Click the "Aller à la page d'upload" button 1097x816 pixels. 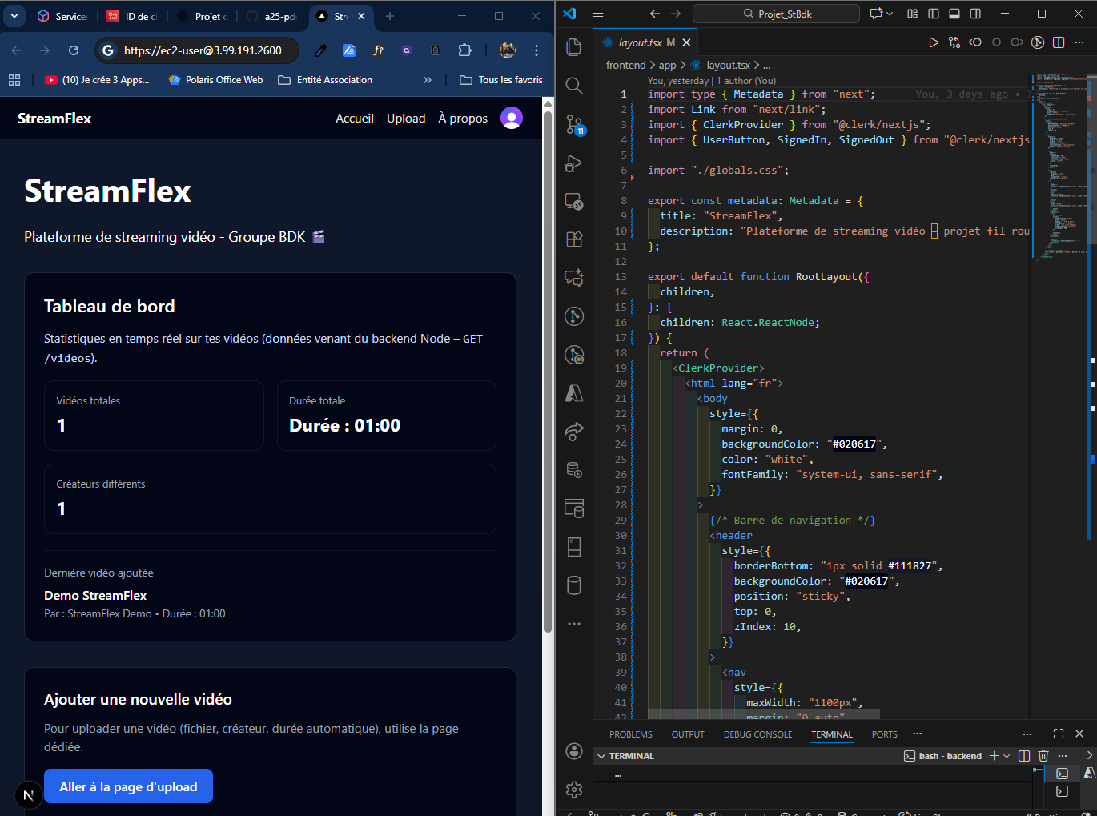[x=128, y=786]
